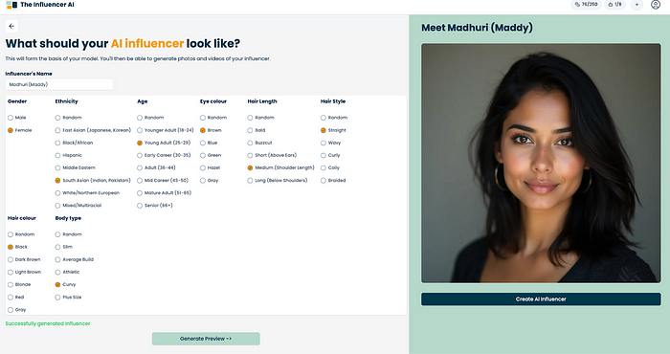Select Mid Career (45-50) age
The image size is (670, 354).
coord(163,180)
